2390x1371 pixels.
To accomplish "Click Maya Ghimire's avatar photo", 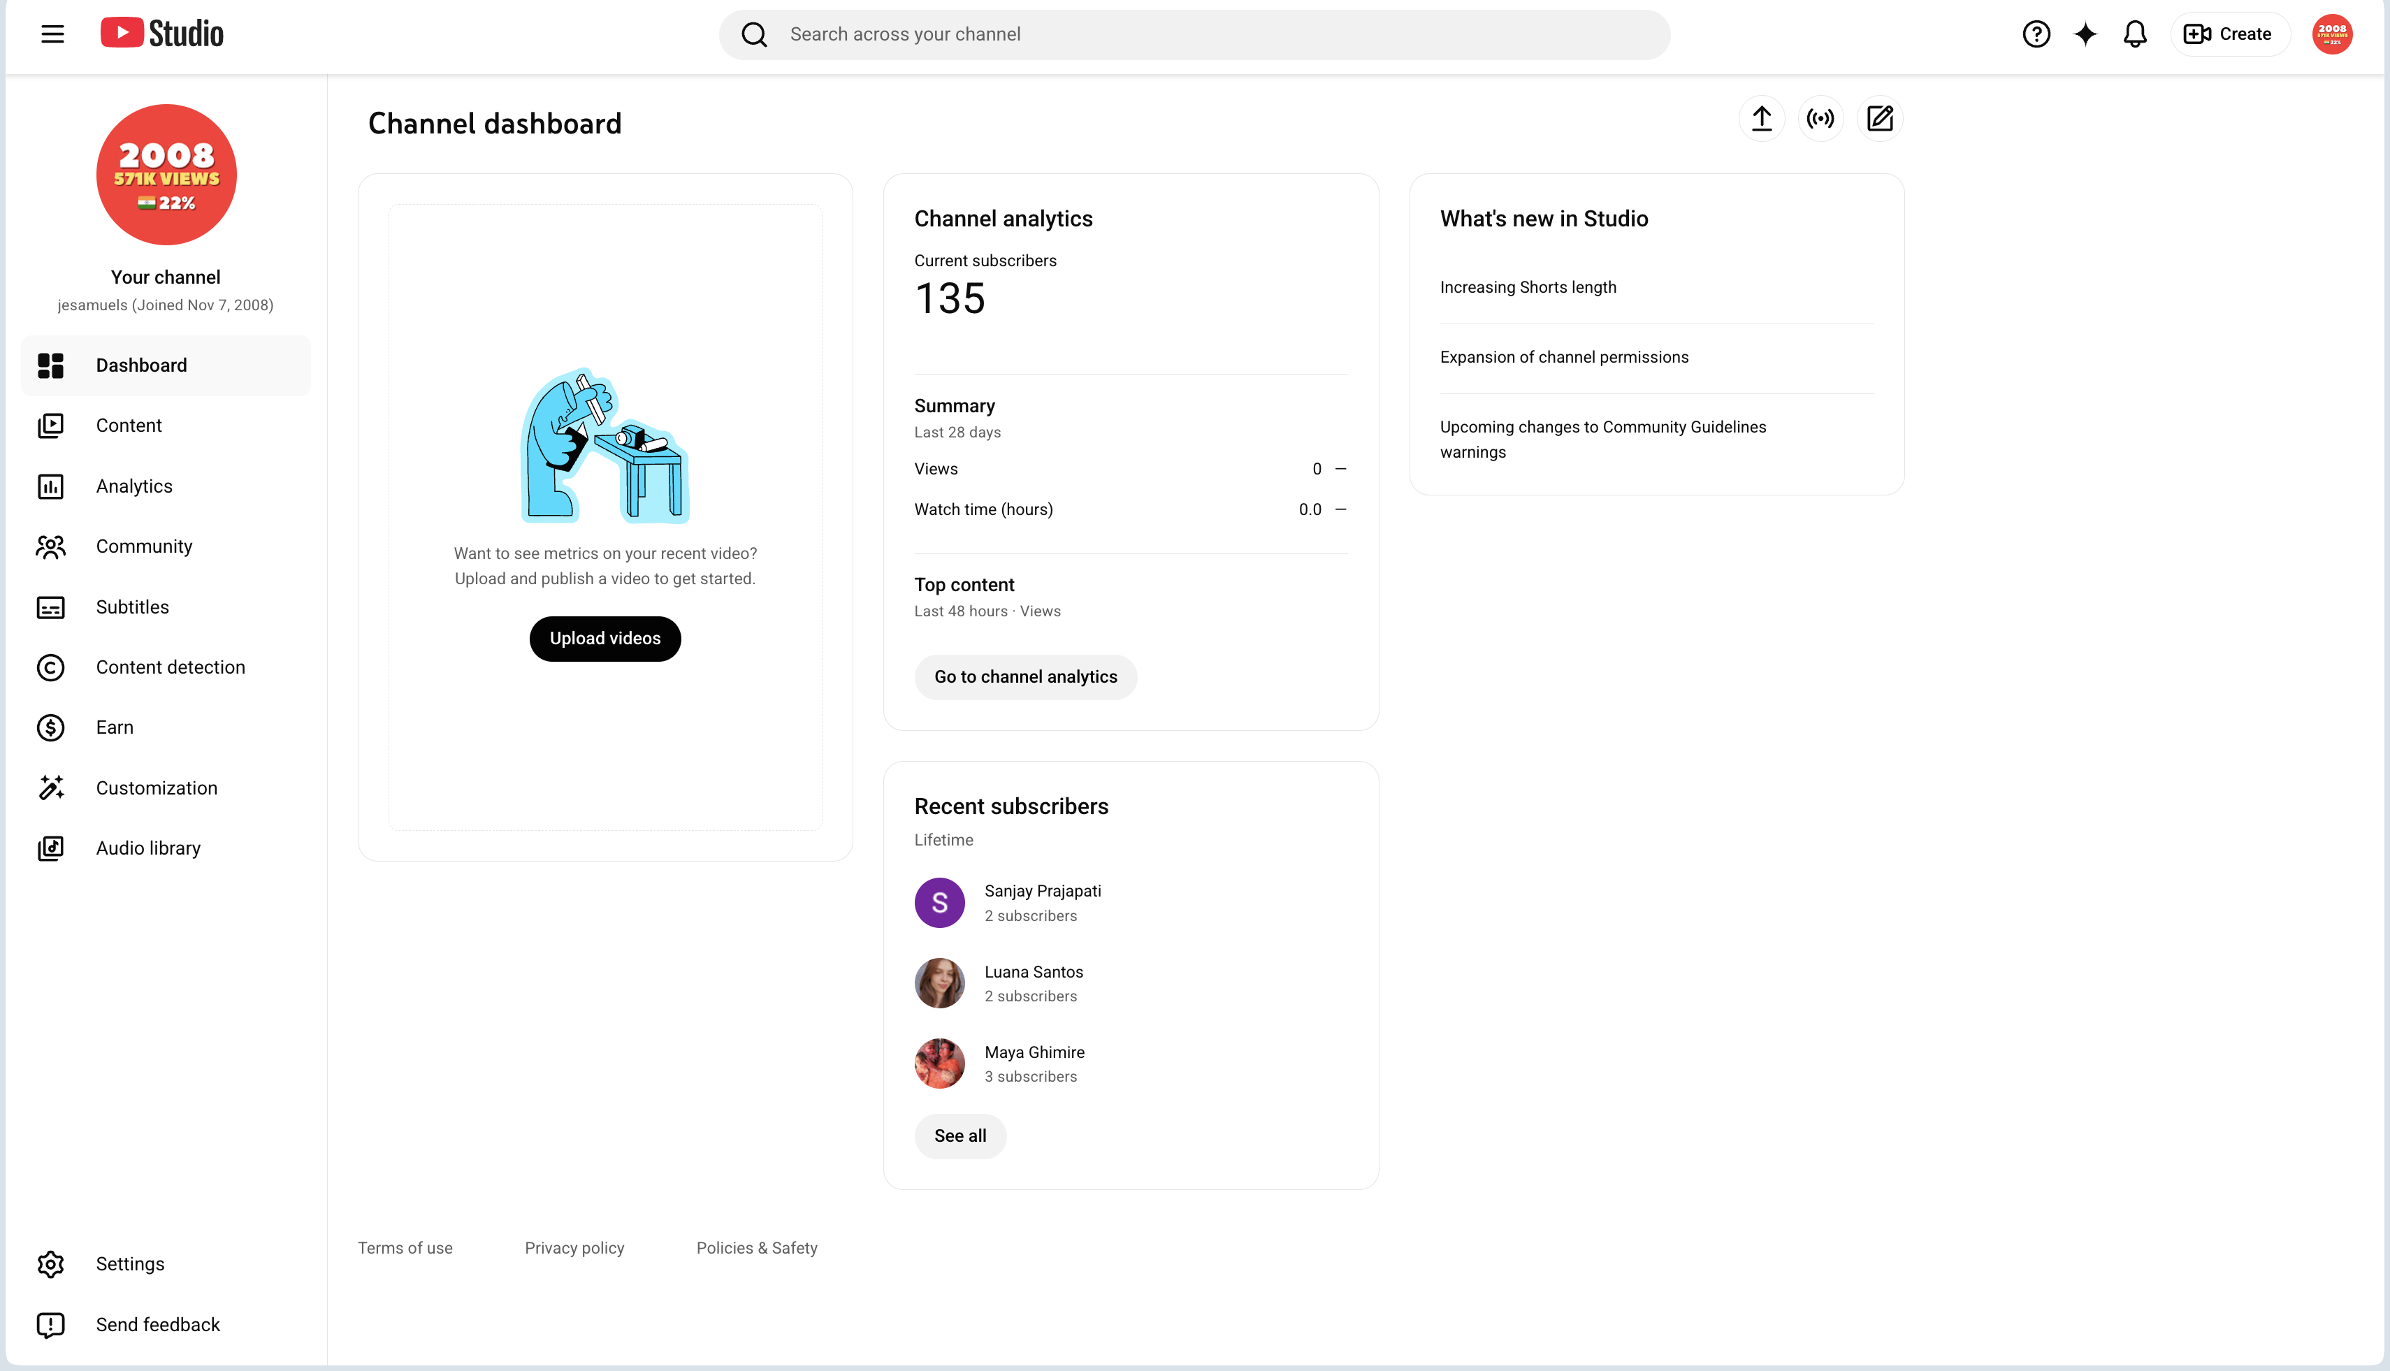I will coord(939,1064).
